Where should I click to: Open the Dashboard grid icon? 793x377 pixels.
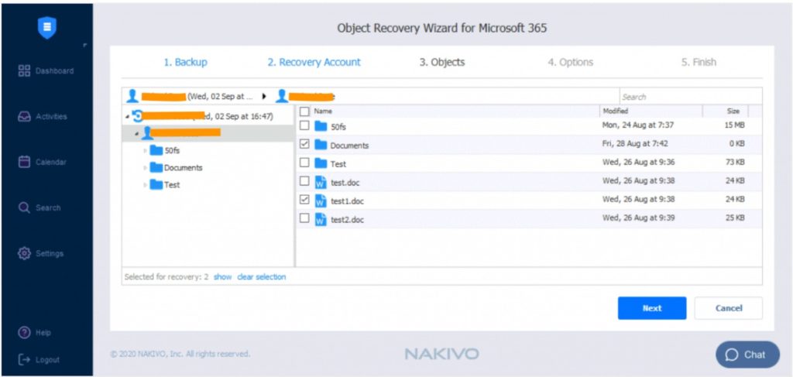click(24, 70)
